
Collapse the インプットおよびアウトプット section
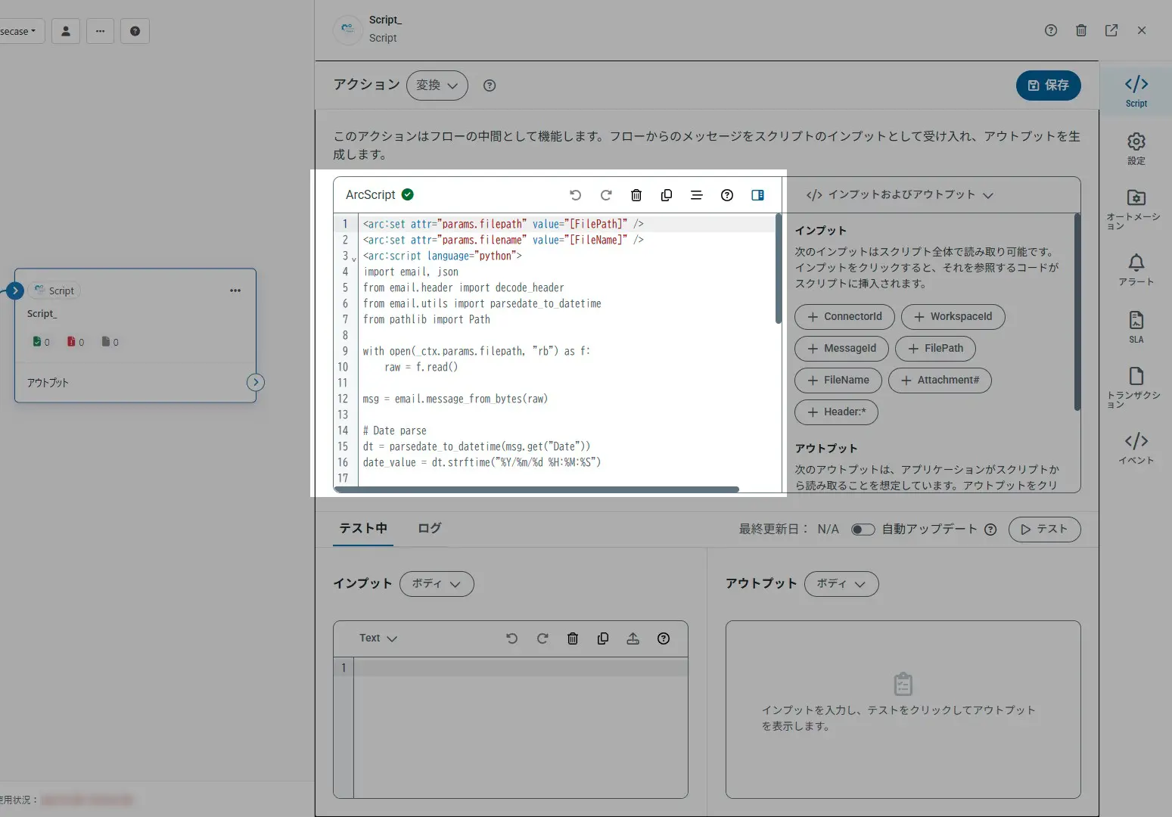pos(988,194)
